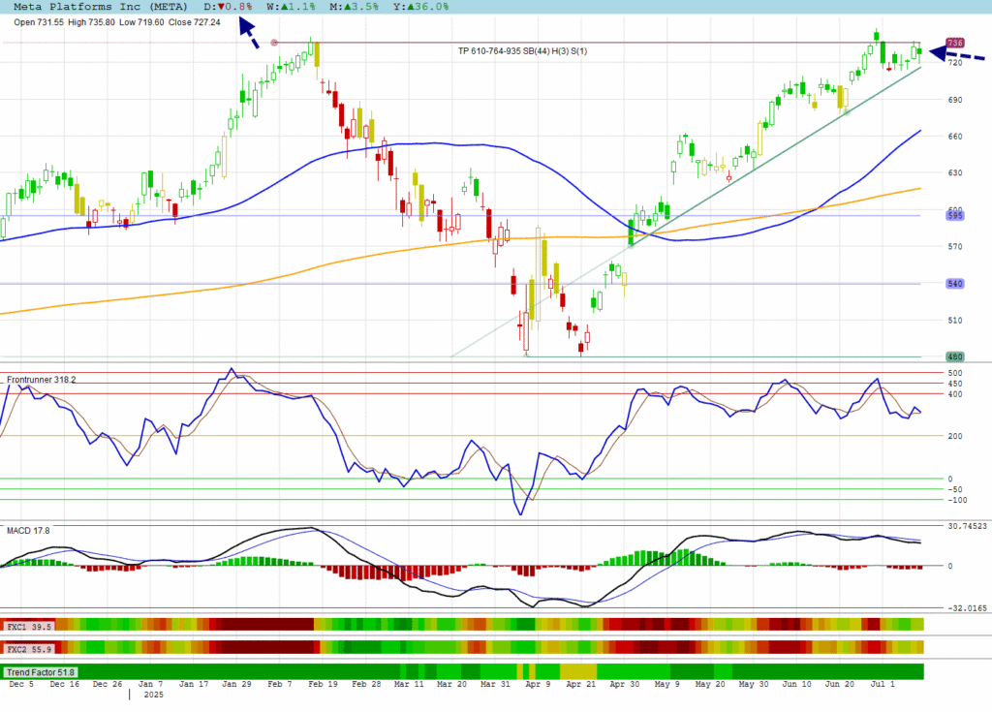Image resolution: width=992 pixels, height=712 pixels.
Task: Click the Jan 29 date label
Action: point(236,684)
